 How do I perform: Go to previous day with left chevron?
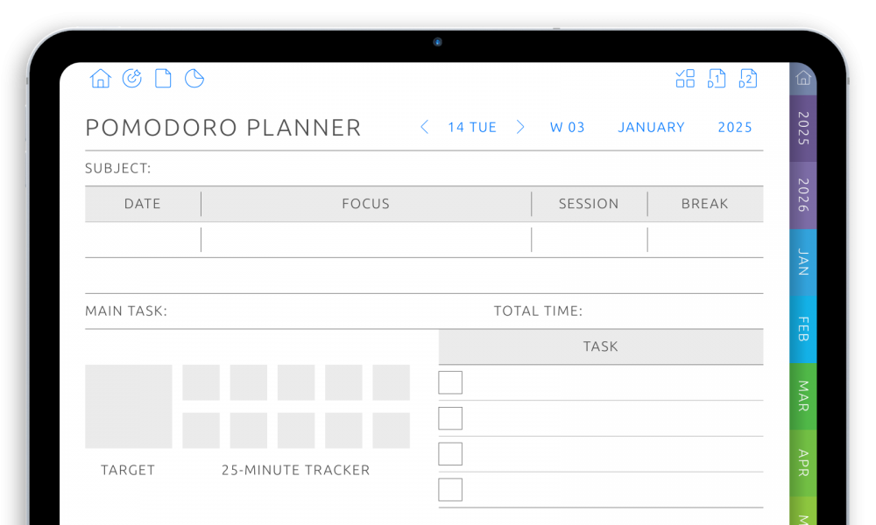point(425,127)
